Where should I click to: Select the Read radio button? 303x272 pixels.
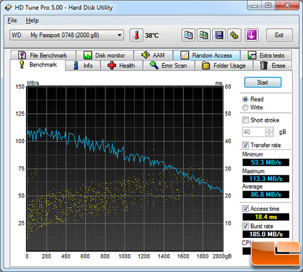click(x=245, y=99)
